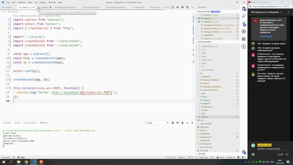The width and height of the screenshot is (293, 165).
Task: Open the Debug menu
Action: pyautogui.click(x=43, y=2)
